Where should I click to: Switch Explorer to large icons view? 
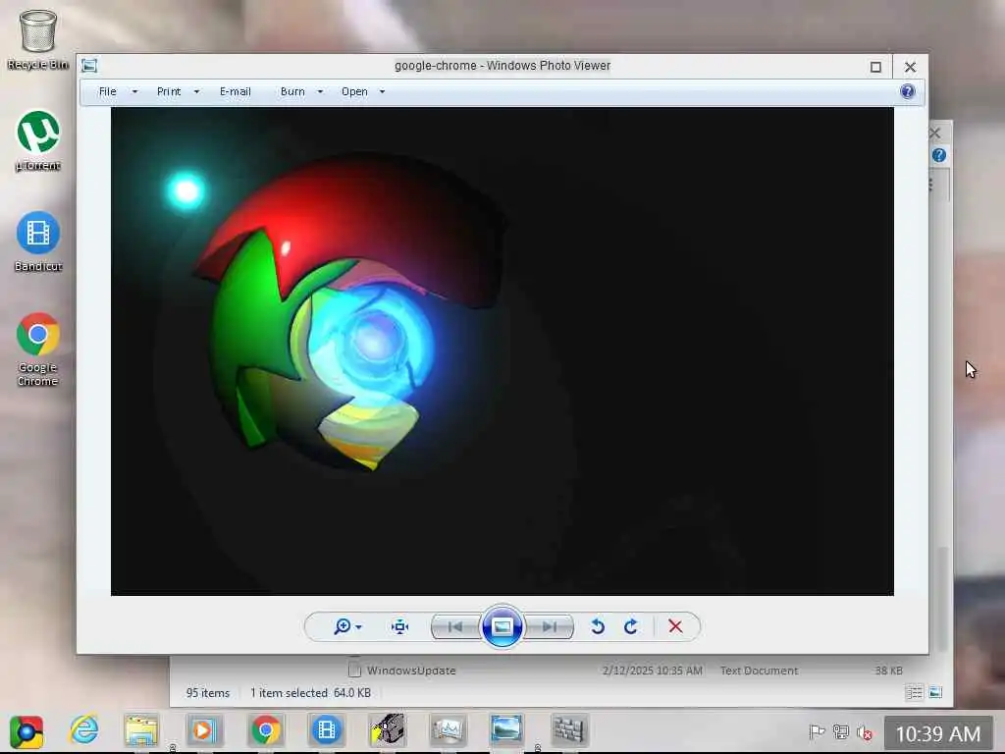point(935,692)
